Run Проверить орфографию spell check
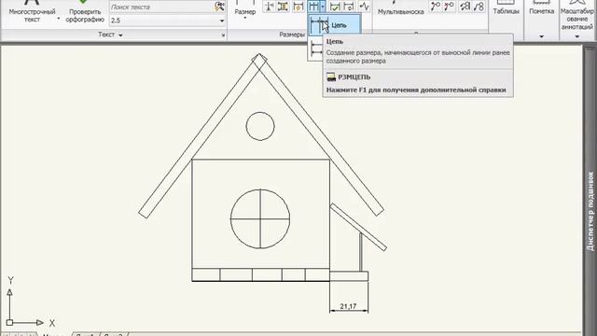Viewport: 597px width, 336px height. (85, 10)
